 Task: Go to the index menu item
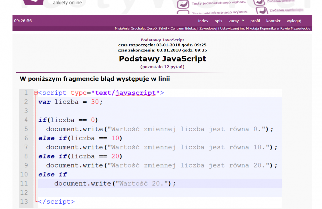coord(203,21)
